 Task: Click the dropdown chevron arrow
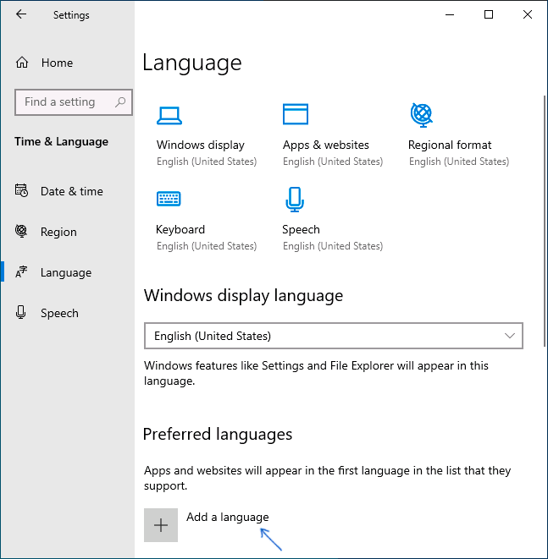[509, 336]
